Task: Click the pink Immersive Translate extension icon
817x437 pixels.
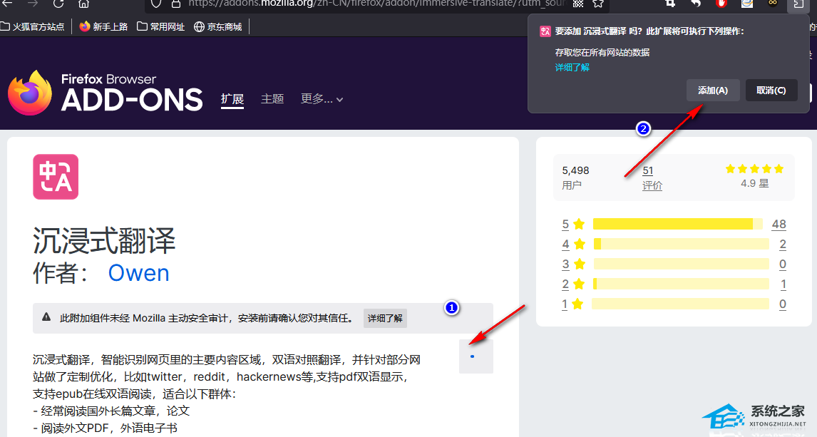Action: pyautogui.click(x=56, y=177)
